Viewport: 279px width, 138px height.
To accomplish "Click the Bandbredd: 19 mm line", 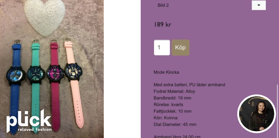I will click(172, 98).
